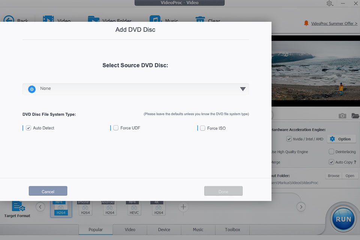Toggle the Deinterlacing checkbox
360x240 pixels.
coord(331,152)
